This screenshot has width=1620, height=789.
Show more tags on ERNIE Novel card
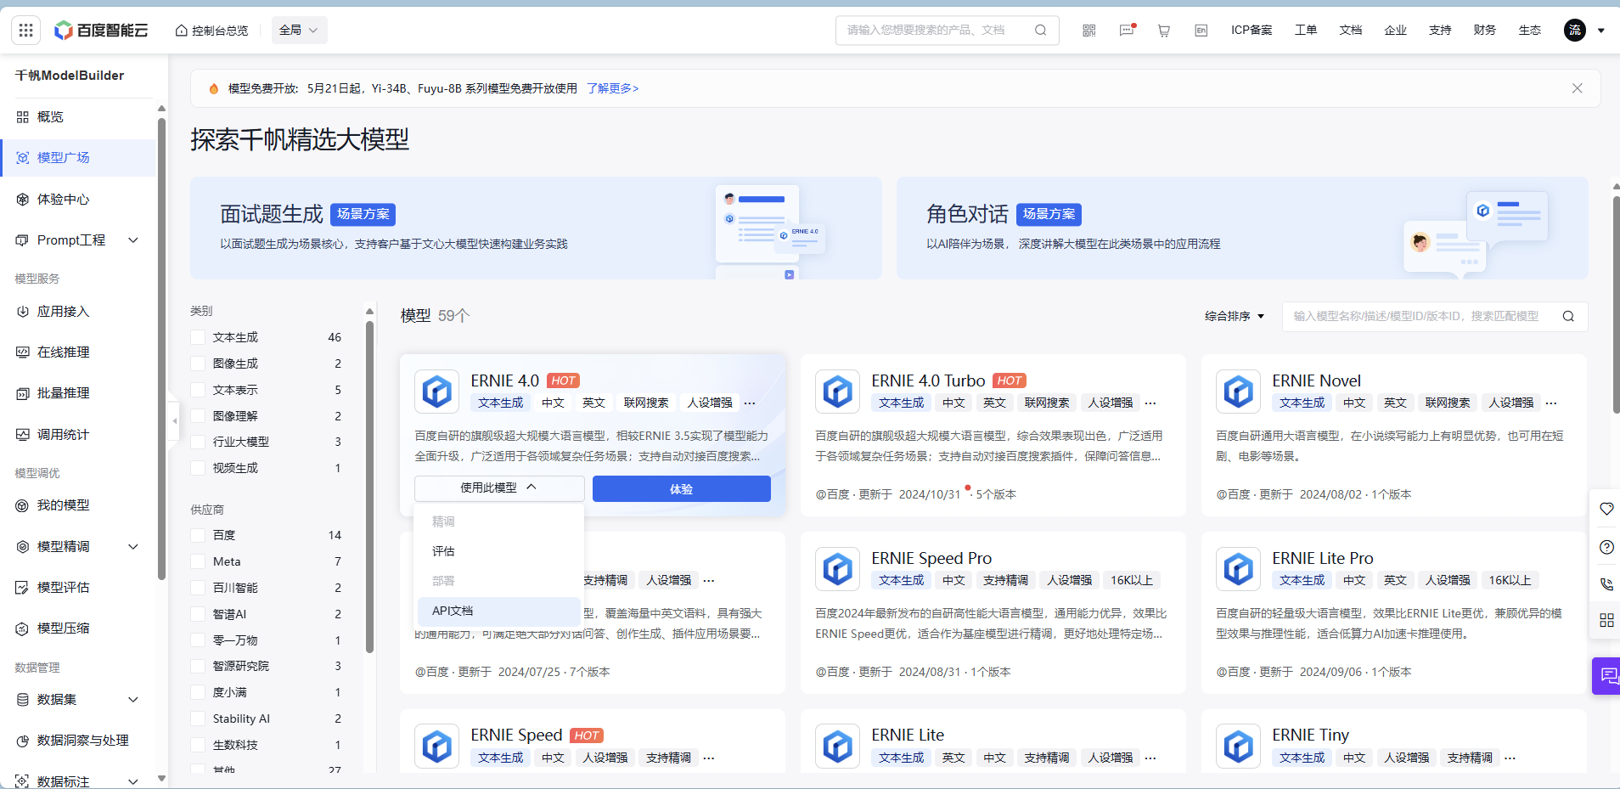(x=1551, y=403)
